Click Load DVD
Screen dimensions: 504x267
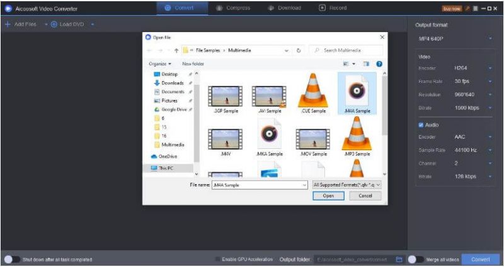click(x=67, y=25)
